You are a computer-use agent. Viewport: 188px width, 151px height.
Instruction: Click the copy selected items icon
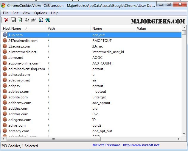tap(27, 20)
